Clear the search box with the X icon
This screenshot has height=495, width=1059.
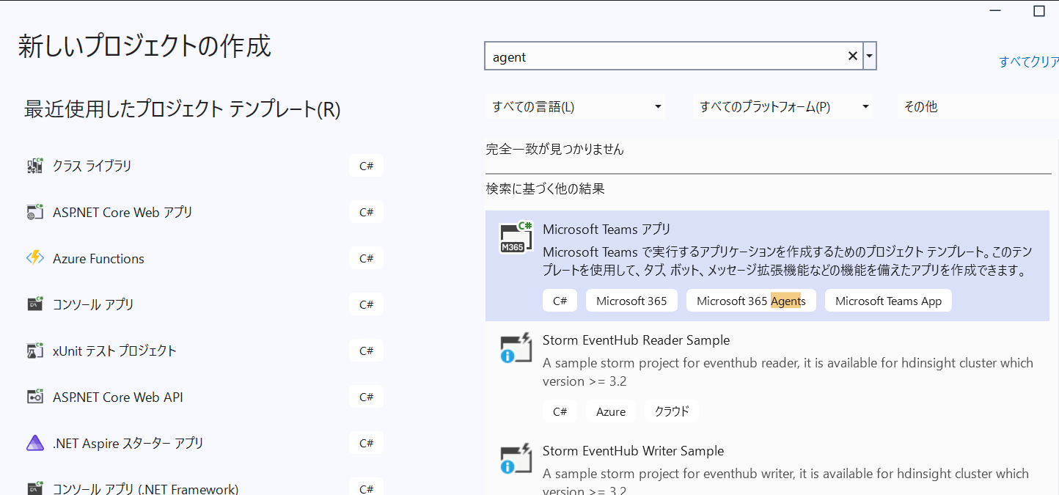(x=853, y=56)
